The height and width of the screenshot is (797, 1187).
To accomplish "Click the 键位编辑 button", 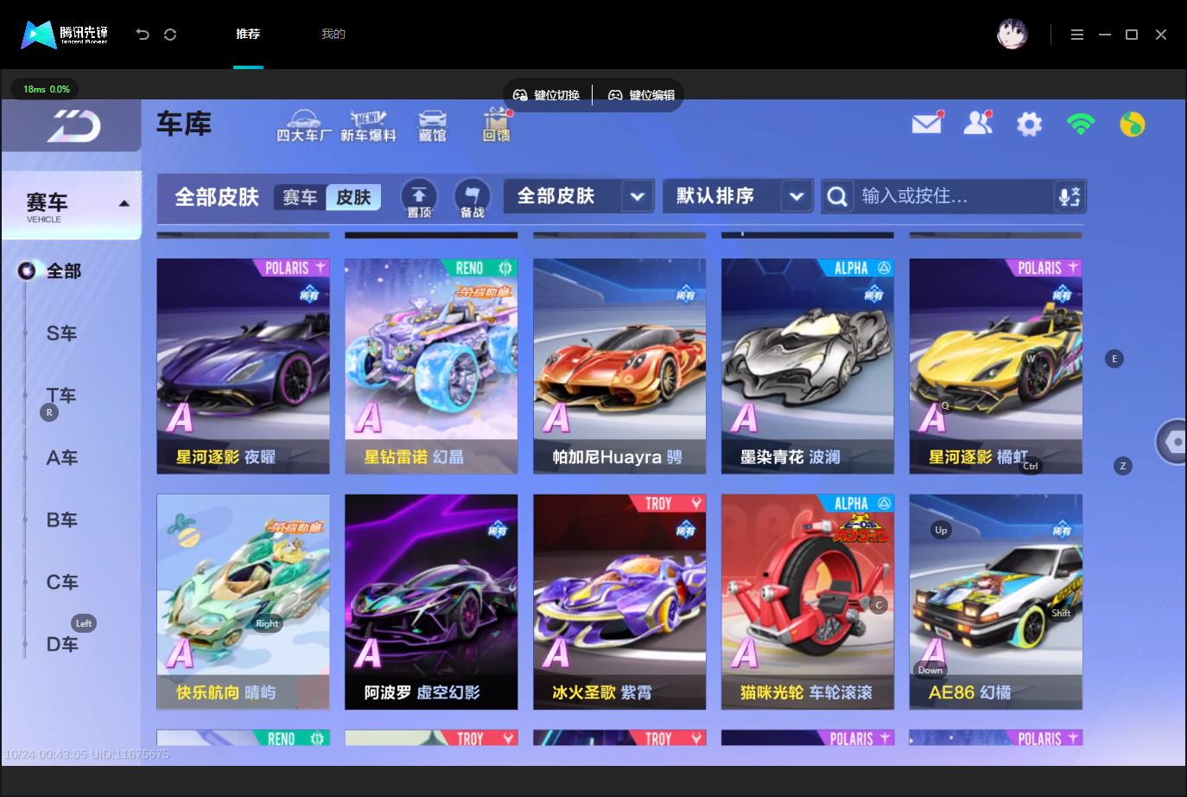I will click(642, 95).
